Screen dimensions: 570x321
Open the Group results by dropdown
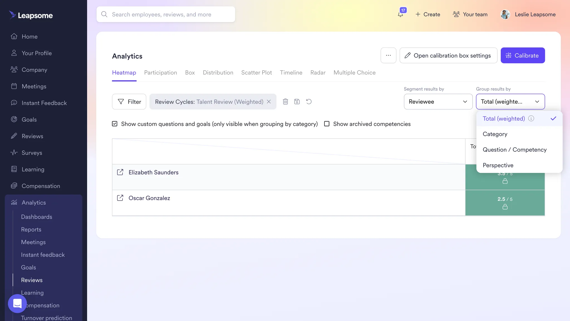click(510, 102)
